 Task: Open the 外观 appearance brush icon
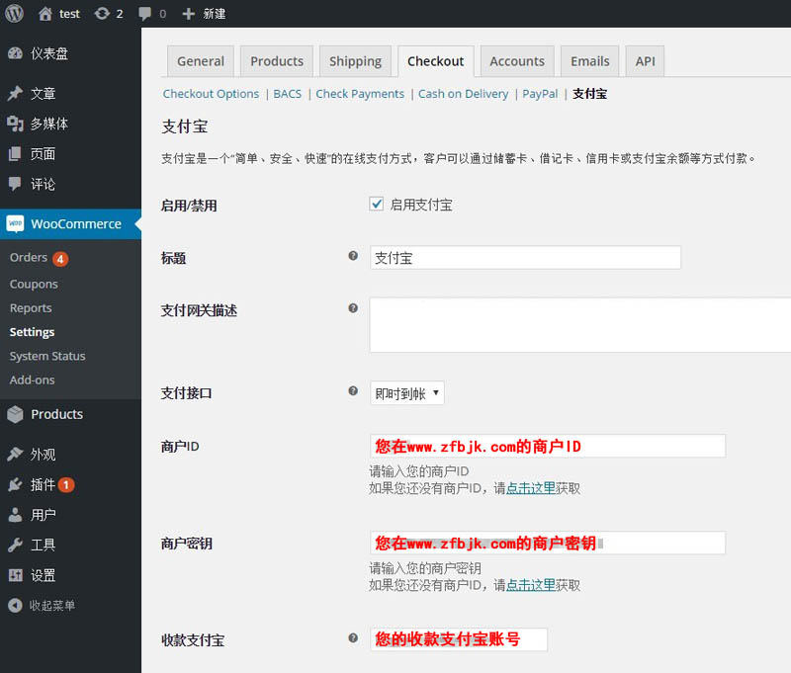[x=15, y=455]
